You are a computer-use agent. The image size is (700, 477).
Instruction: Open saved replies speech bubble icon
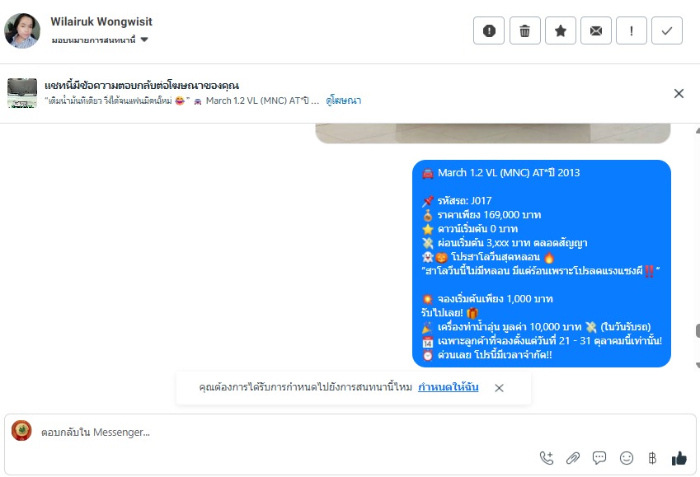(x=599, y=458)
